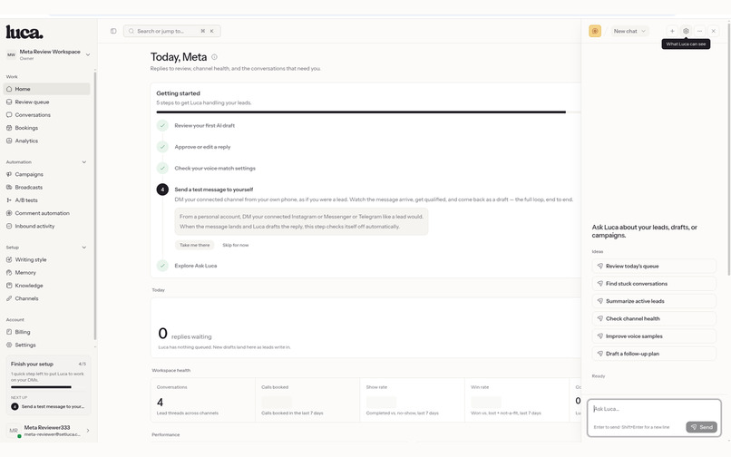Click the Show rate card
This screenshot has width=731, height=457.
click(x=412, y=400)
